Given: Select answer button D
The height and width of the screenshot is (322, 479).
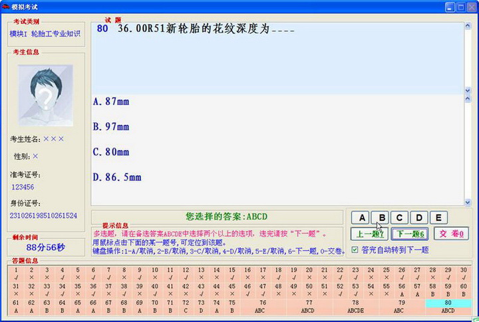Looking at the screenshot, I should 419,218.
